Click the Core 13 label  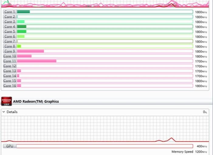(10, 71)
